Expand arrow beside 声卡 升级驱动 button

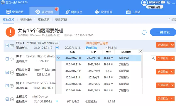tap(172, 58)
